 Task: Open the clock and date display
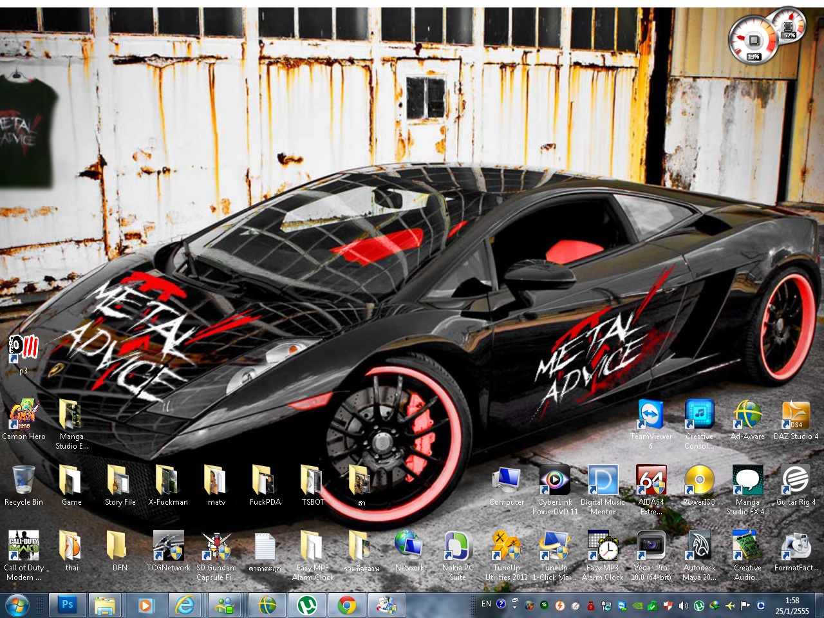[x=792, y=606]
